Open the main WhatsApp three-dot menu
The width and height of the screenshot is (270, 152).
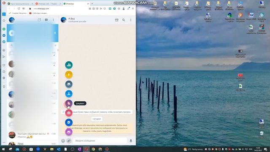pyautogui.click(x=53, y=20)
